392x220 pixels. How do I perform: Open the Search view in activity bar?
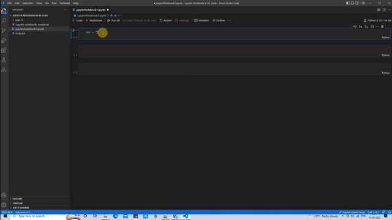tap(4, 20)
